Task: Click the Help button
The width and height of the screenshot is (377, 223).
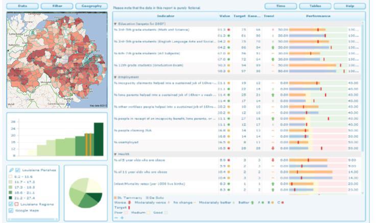Action: click(350, 6)
